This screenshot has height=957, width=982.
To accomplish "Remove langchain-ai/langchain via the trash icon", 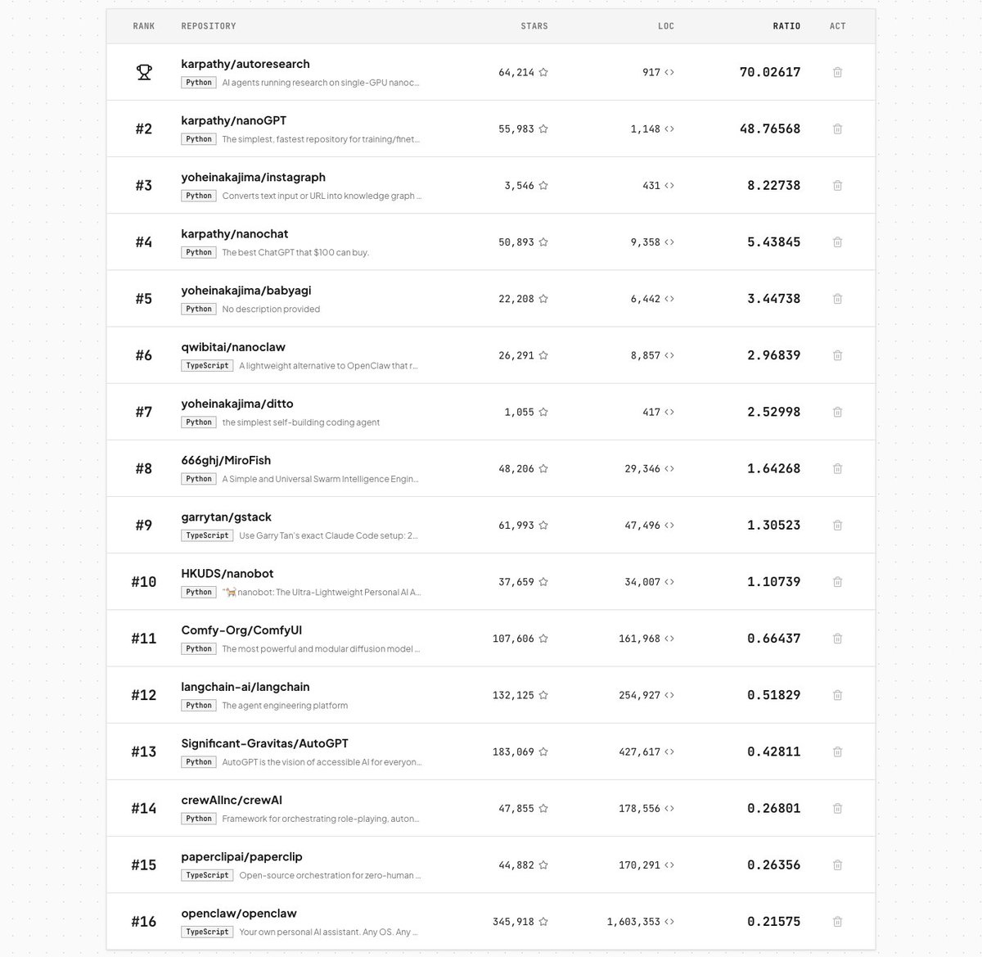I will pyautogui.click(x=837, y=694).
